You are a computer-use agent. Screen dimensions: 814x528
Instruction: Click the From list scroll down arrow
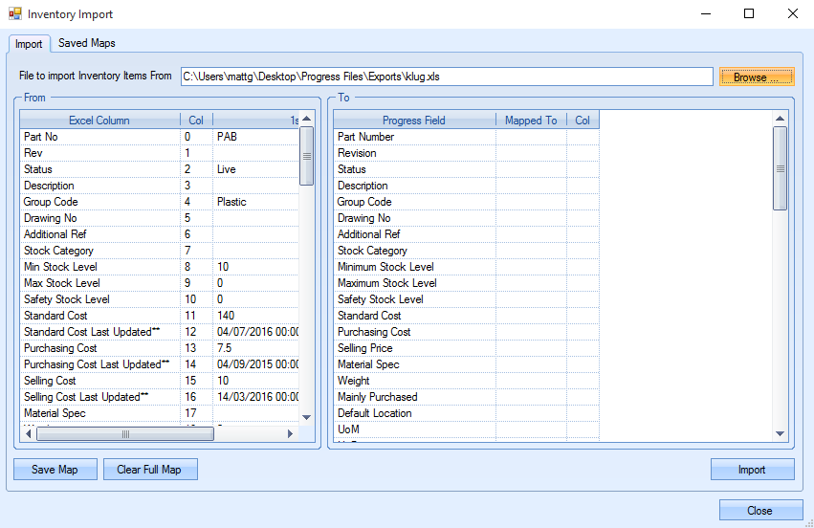pos(307,417)
